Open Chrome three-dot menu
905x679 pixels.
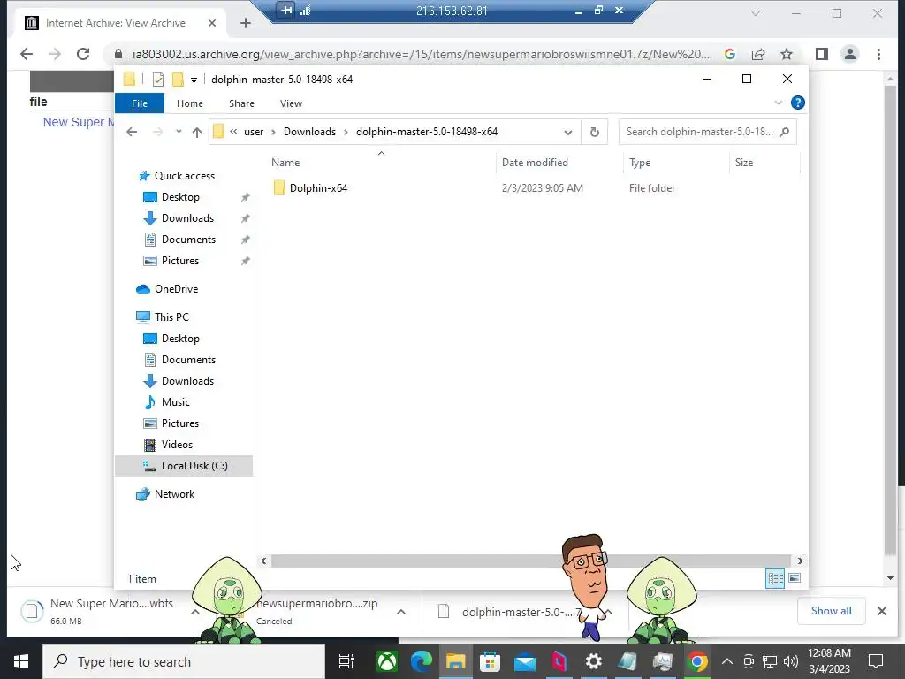(879, 54)
